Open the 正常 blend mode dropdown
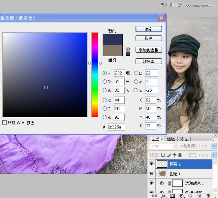Image resolution: width=218 pixels, height=198 pixels. tap(164, 146)
